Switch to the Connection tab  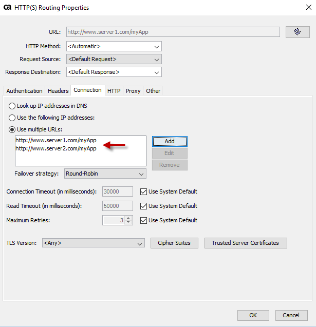point(88,90)
